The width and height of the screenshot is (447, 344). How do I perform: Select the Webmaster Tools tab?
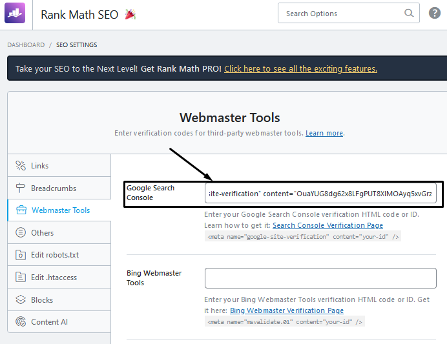tap(59, 210)
